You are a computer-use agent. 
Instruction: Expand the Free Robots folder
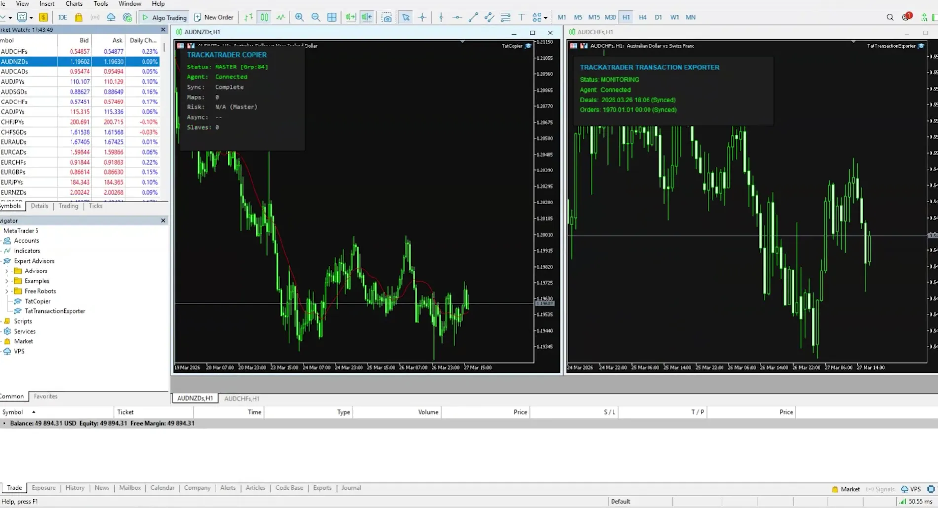[7, 291]
